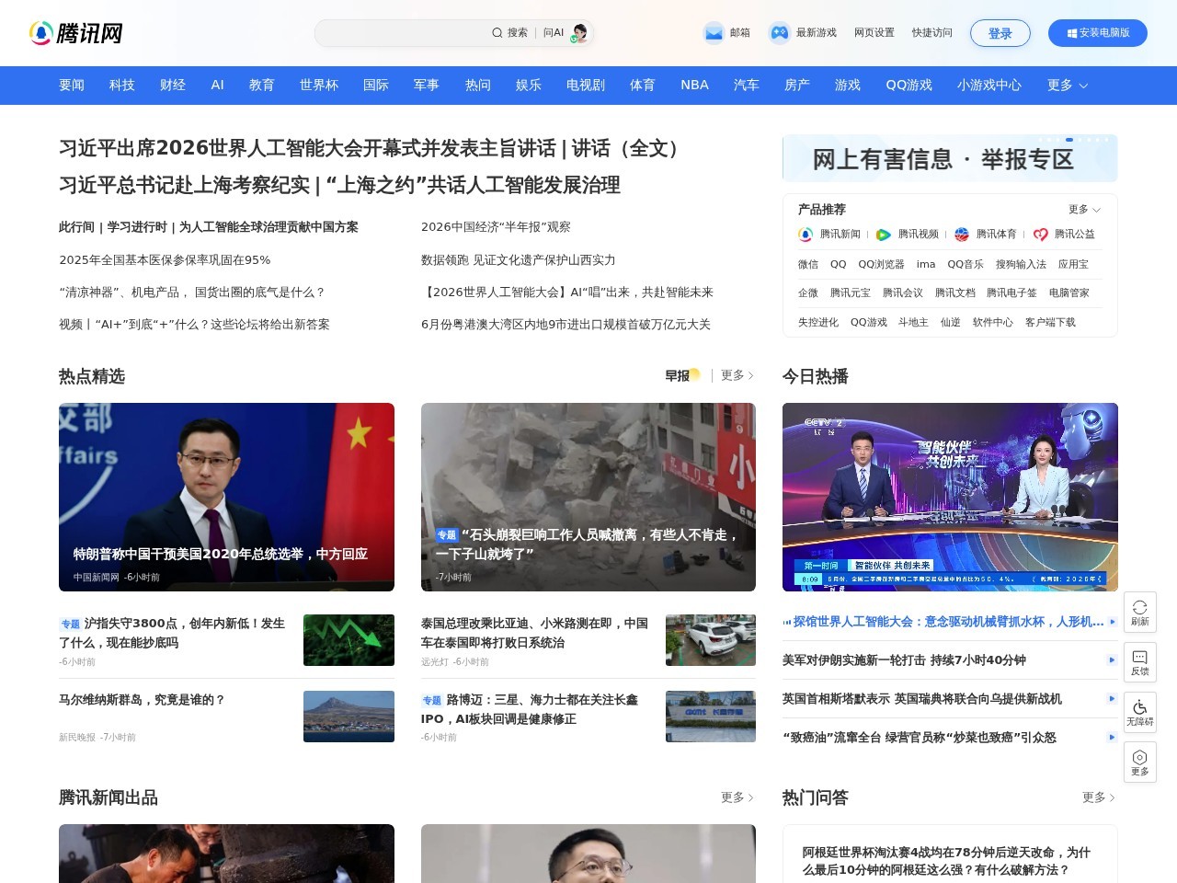Open 网页设置 link

(874, 33)
